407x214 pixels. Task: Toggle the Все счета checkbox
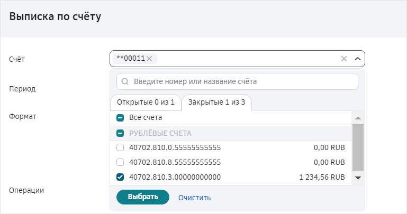point(120,118)
